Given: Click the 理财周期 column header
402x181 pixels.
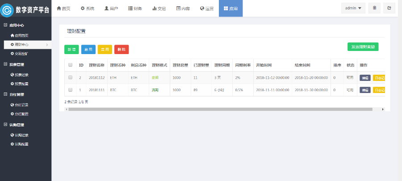Looking at the screenshot, I should (222, 65).
